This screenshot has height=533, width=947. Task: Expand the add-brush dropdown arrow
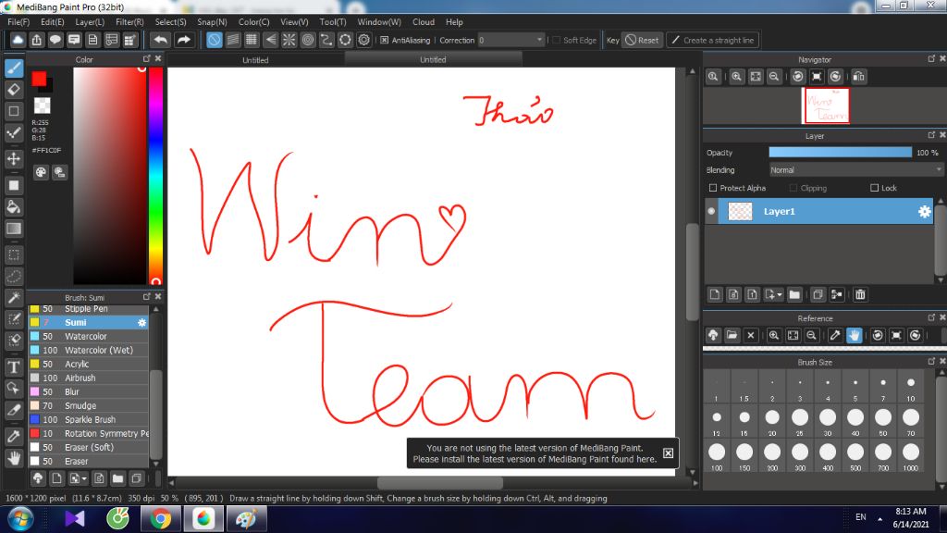click(x=84, y=478)
